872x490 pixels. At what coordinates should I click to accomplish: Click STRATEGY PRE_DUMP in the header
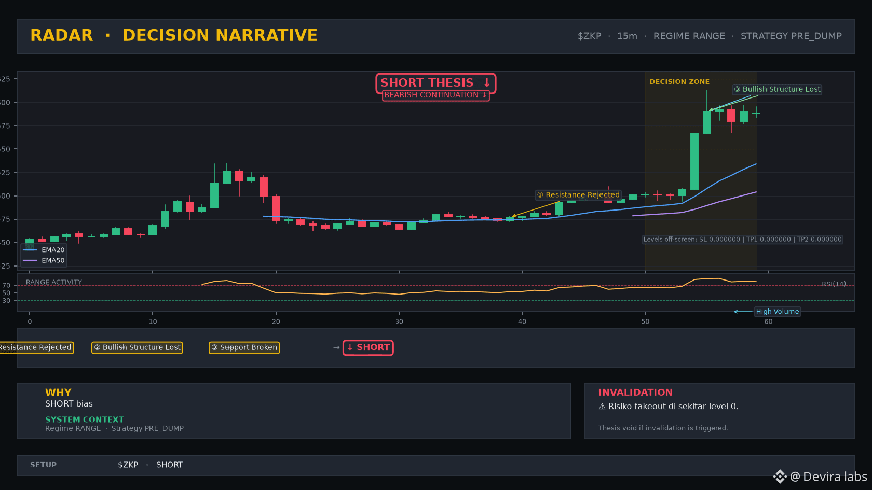pyautogui.click(x=791, y=36)
